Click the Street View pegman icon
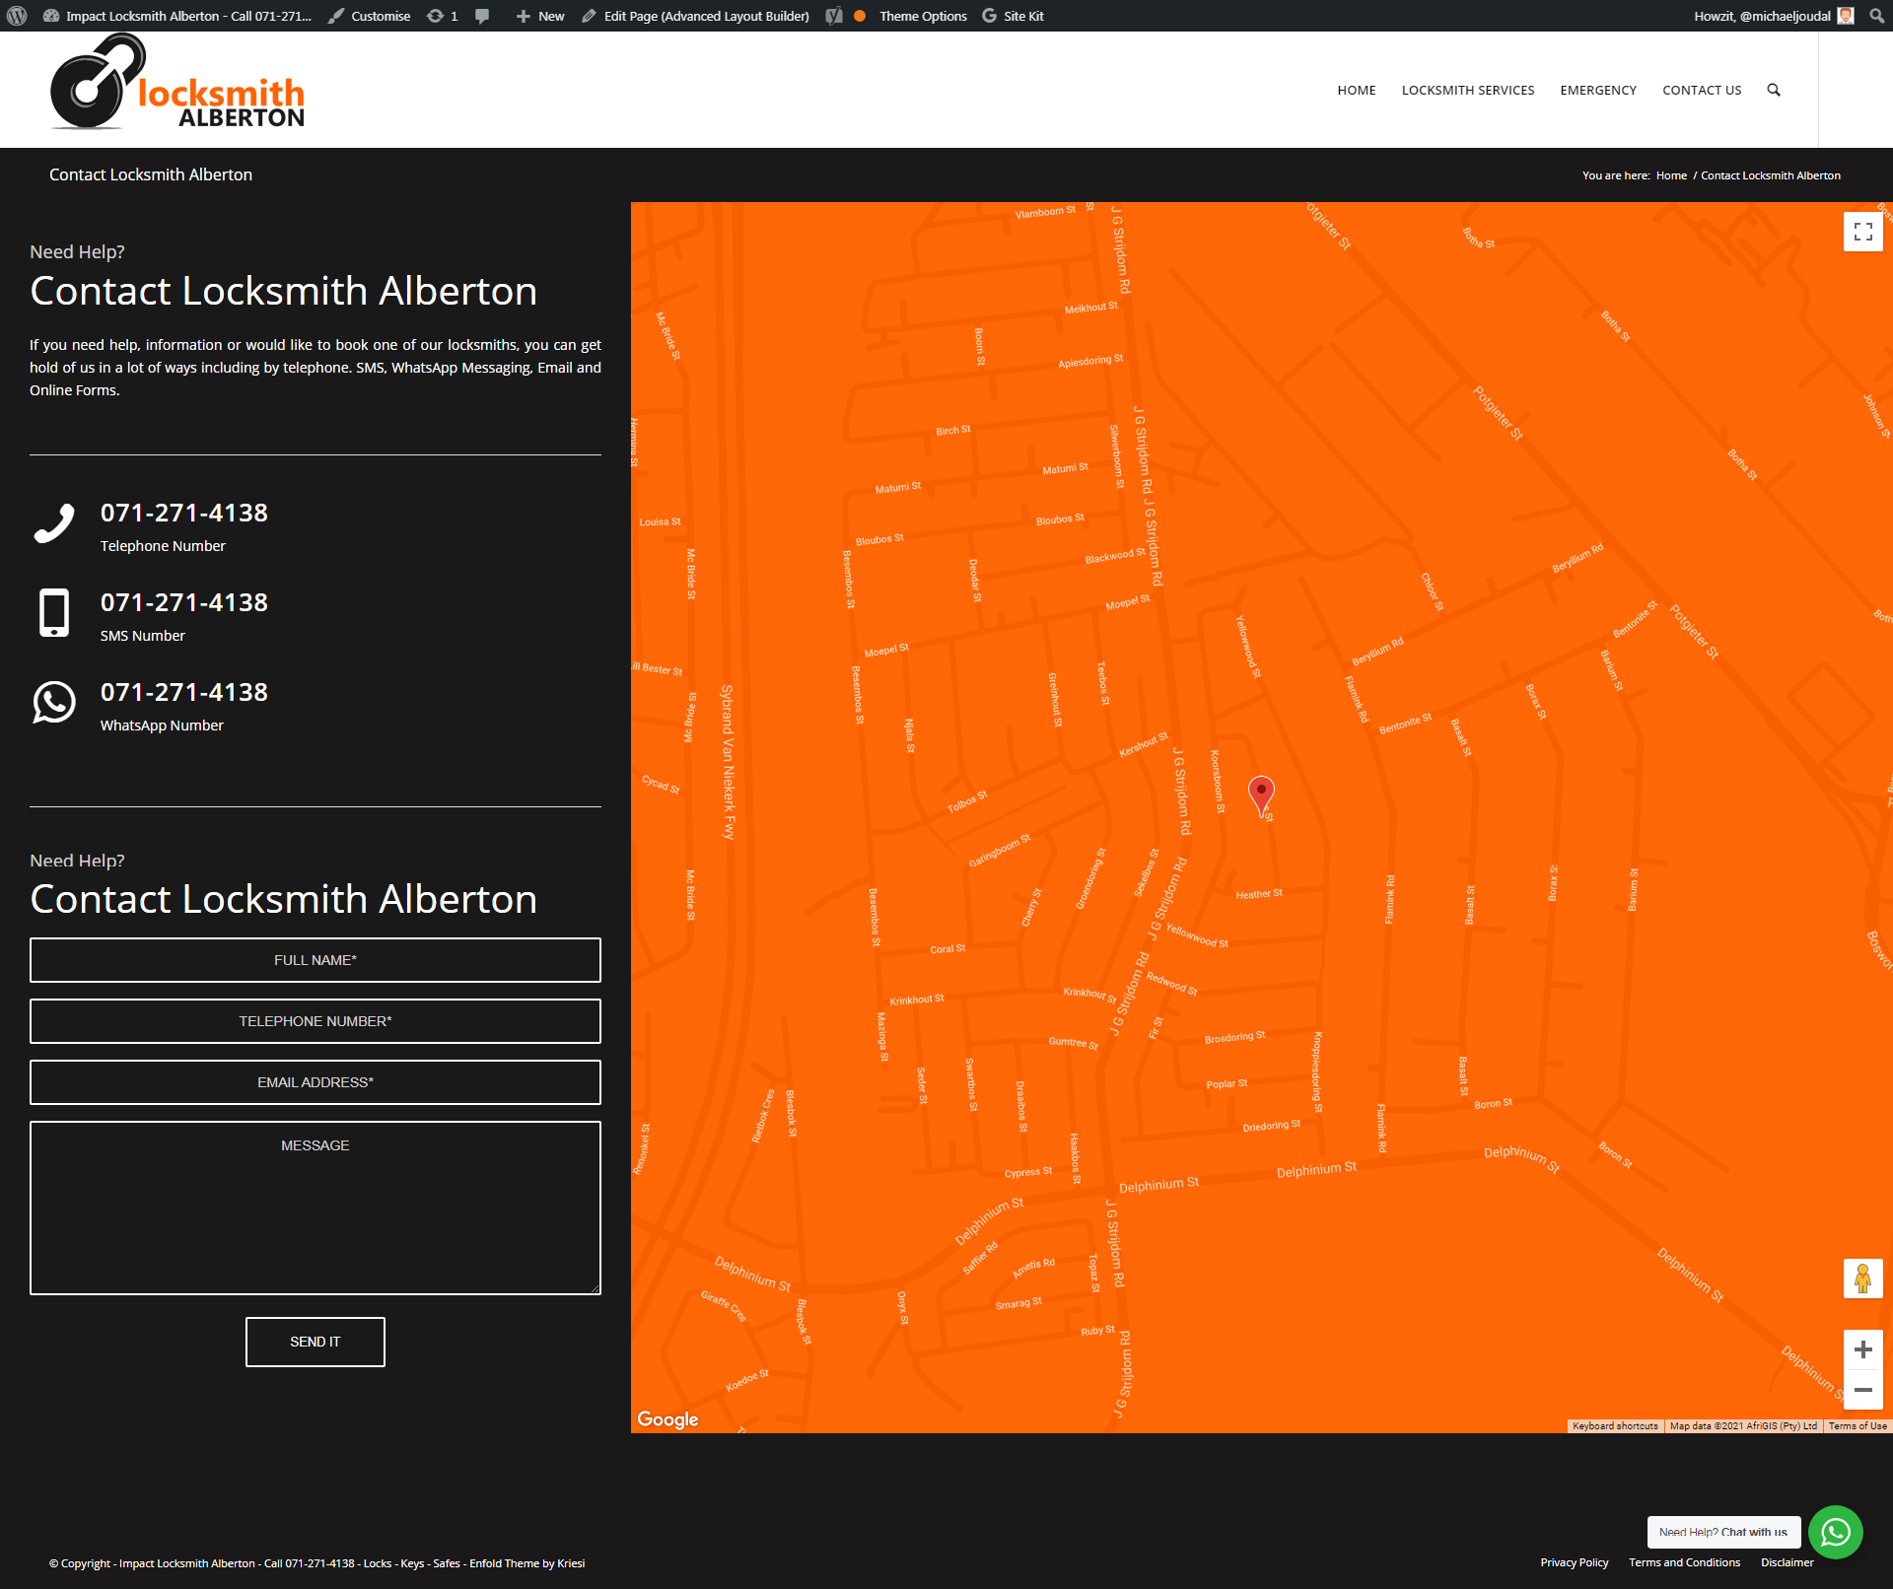1893x1589 pixels. pyautogui.click(x=1862, y=1278)
